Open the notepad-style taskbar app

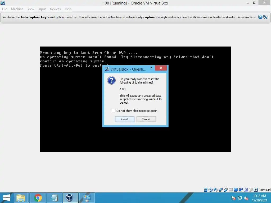click(54, 198)
